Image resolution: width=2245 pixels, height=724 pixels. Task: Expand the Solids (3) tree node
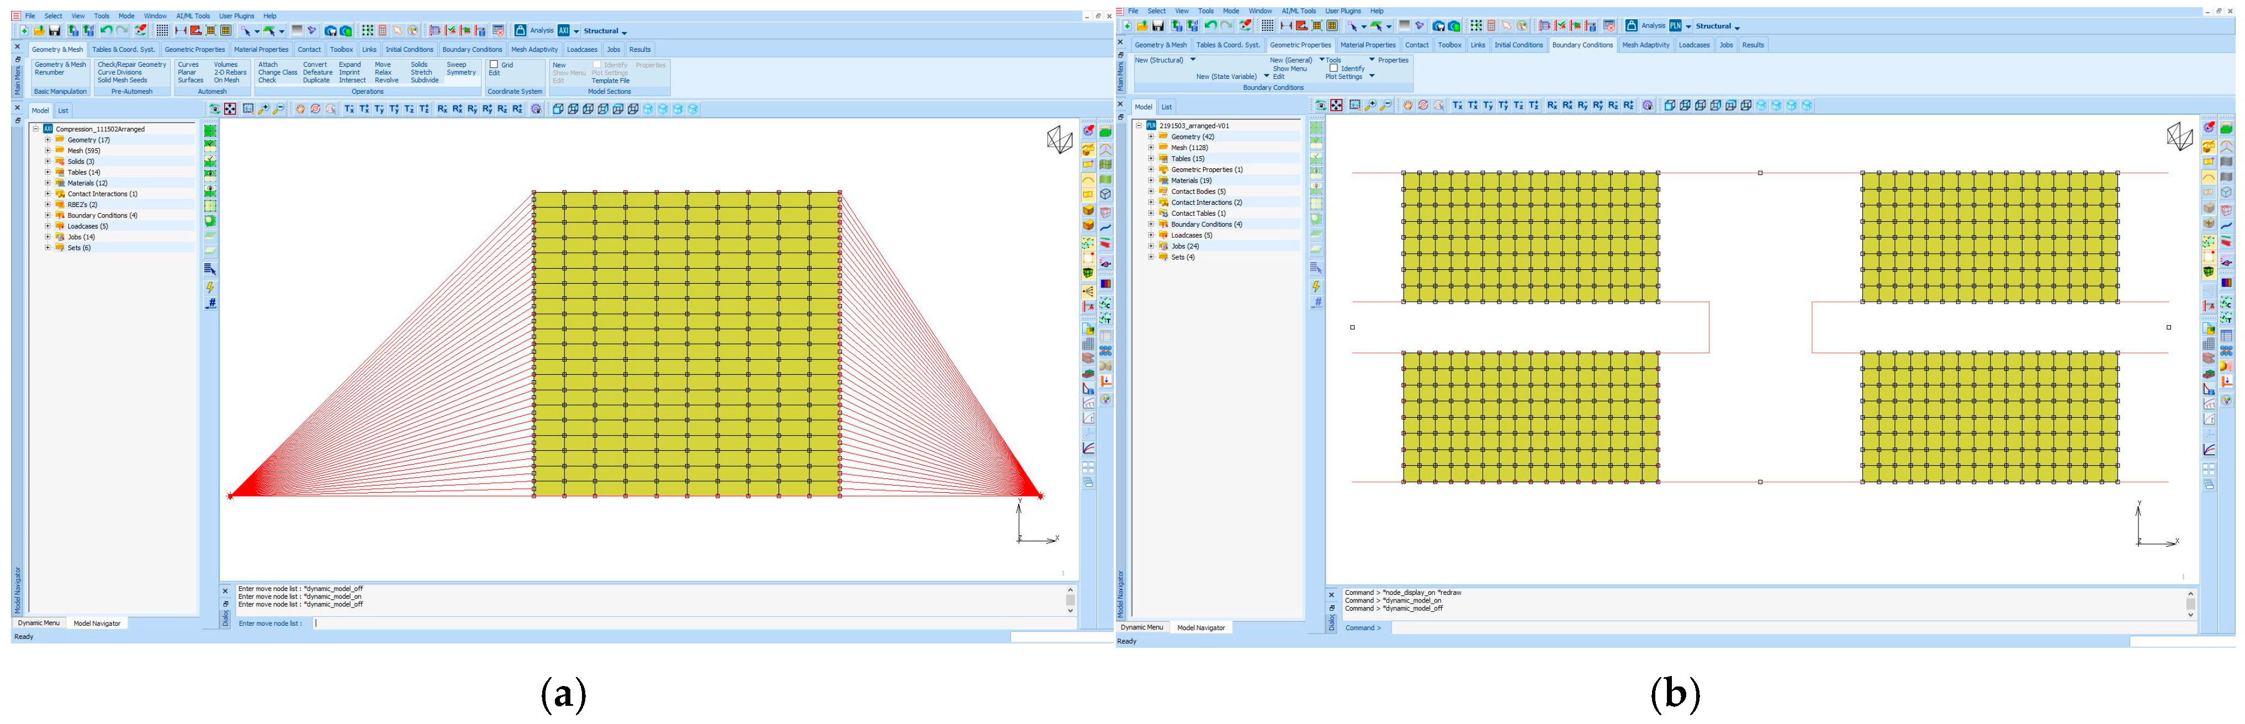pyautogui.click(x=48, y=161)
